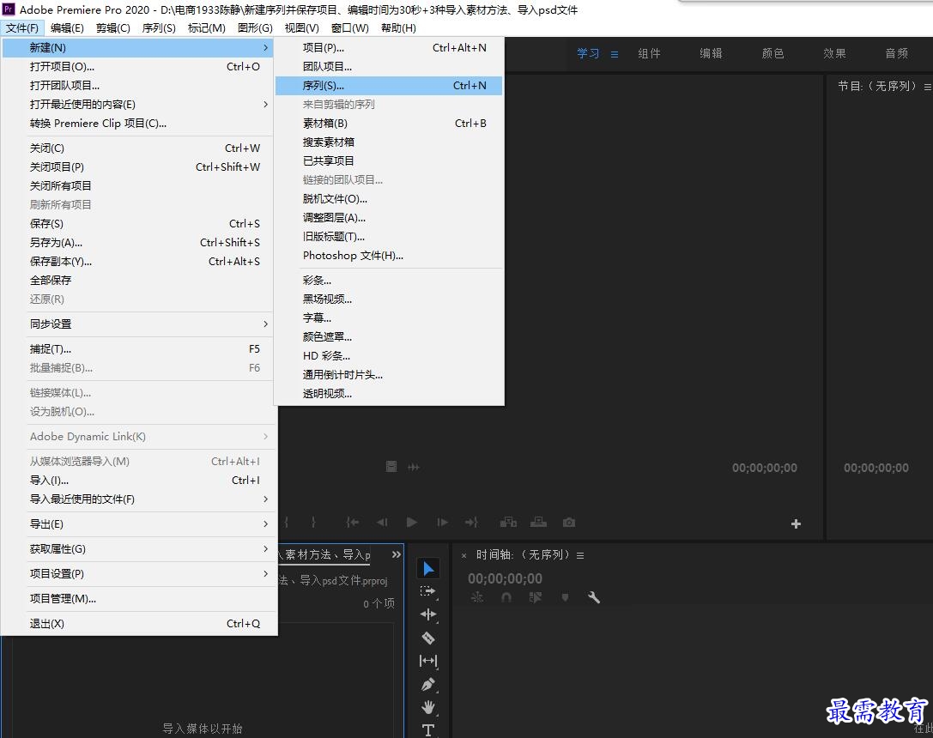Click the Play button in Source monitor
Screen dimensions: 933x738
coord(411,522)
